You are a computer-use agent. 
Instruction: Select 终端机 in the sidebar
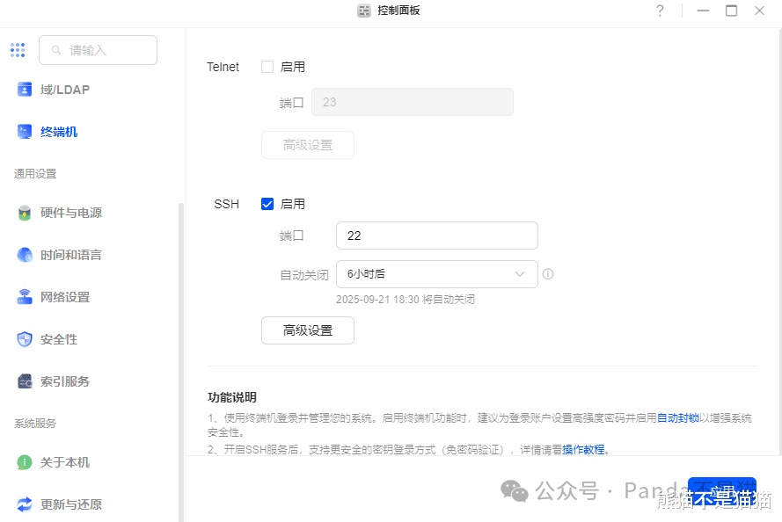(58, 132)
